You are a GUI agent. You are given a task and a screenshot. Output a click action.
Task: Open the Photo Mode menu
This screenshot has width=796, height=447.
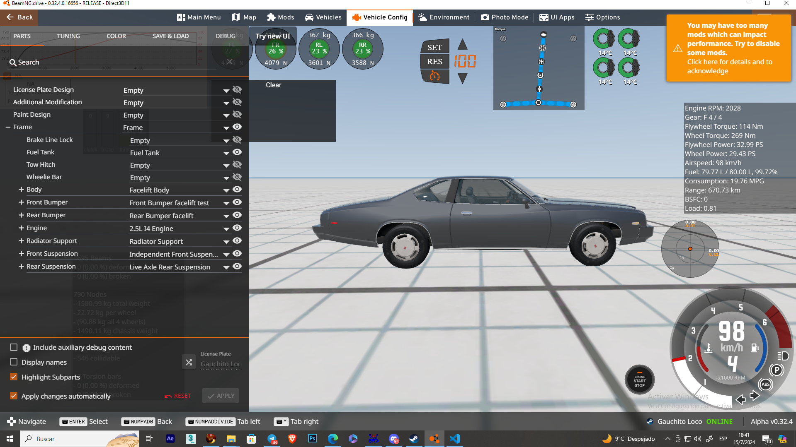click(505, 17)
